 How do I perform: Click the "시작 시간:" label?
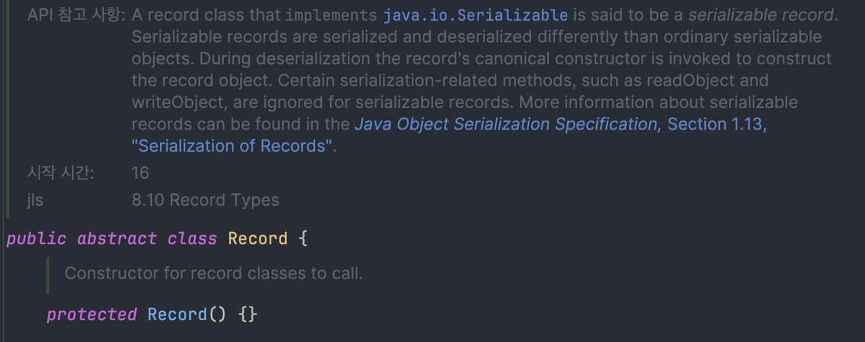[61, 173]
